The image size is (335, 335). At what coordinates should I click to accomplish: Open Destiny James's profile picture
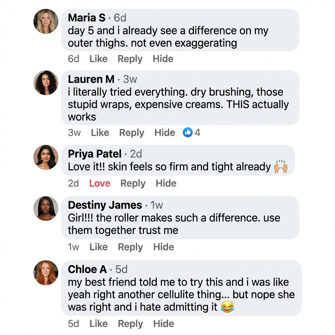pyautogui.click(x=46, y=208)
